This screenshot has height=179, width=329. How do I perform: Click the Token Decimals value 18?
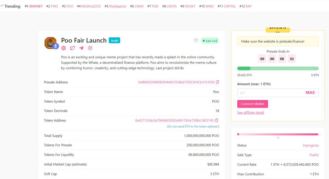tap(217, 111)
